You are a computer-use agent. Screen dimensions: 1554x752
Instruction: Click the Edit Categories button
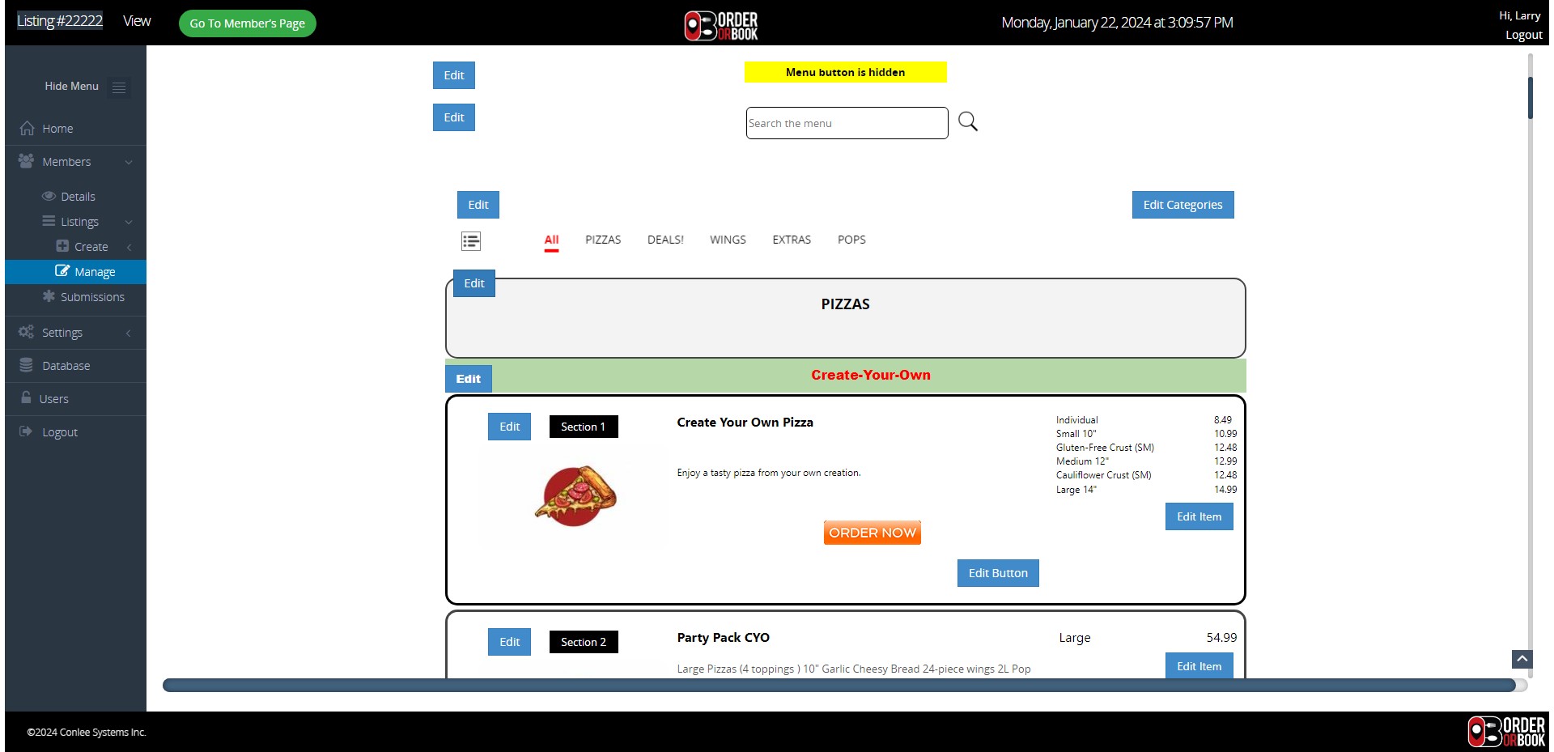(1182, 205)
